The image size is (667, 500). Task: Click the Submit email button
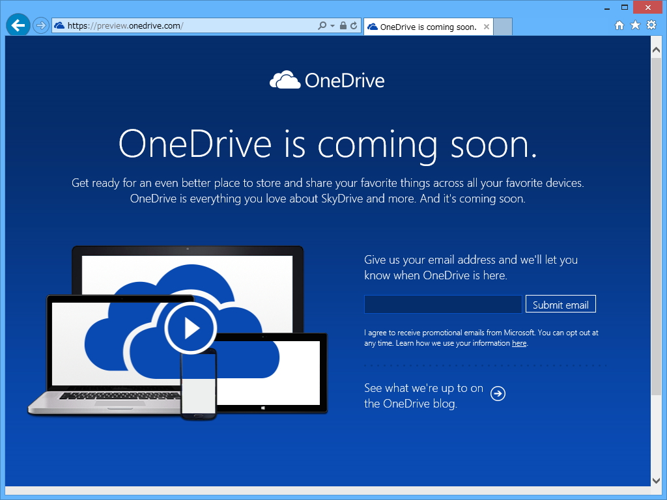tap(560, 303)
